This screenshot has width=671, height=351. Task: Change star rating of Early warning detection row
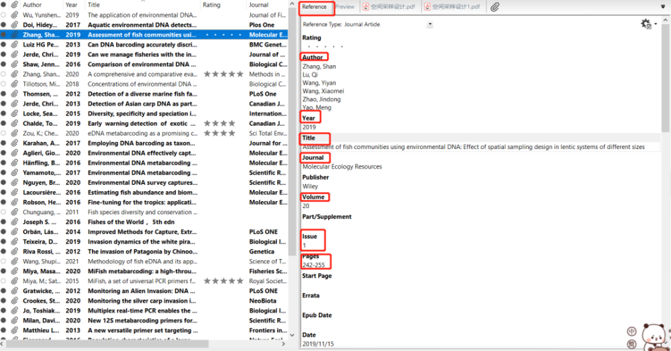click(219, 123)
